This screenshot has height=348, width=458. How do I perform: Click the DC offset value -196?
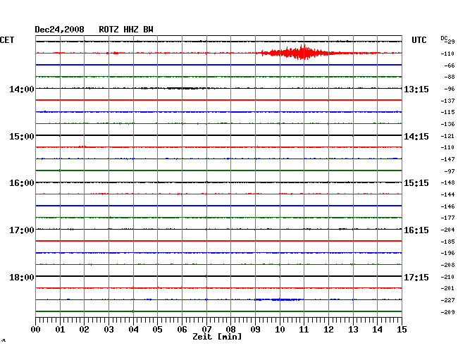[447, 253]
